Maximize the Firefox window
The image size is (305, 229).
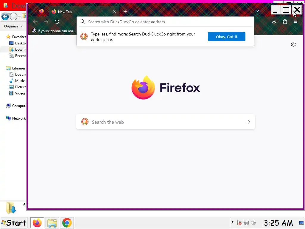(x=286, y=10)
